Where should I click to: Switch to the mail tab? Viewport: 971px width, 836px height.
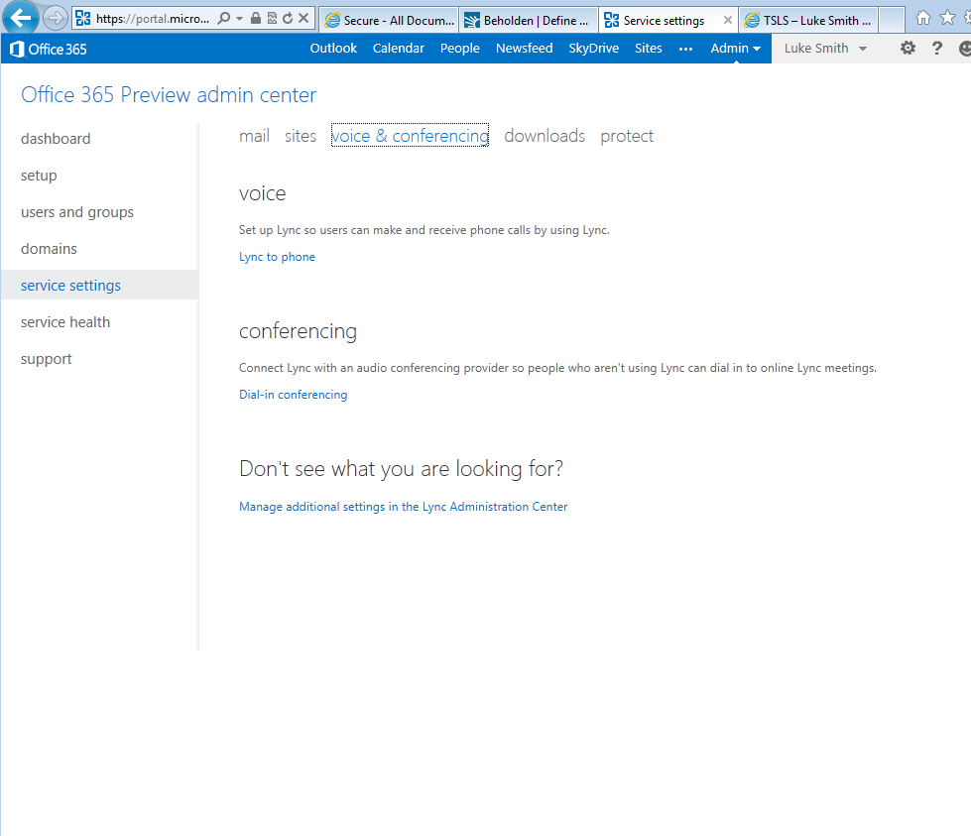pos(254,136)
